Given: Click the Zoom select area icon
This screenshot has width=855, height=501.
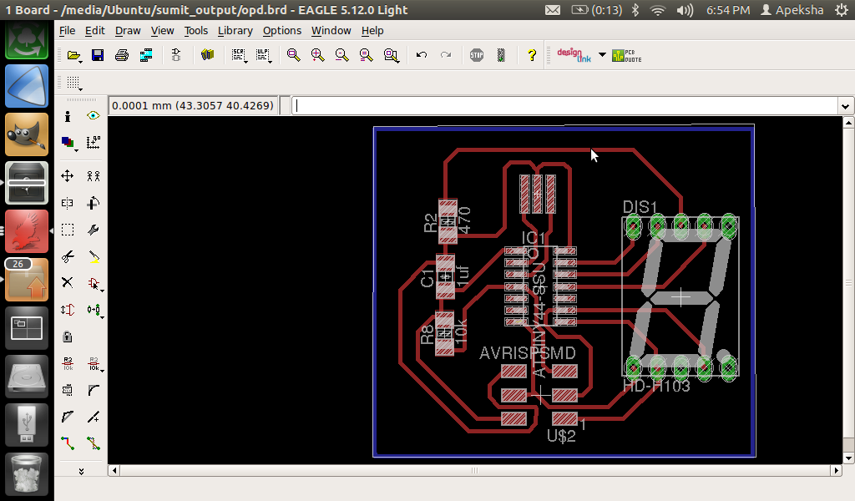Looking at the screenshot, I should click(391, 55).
